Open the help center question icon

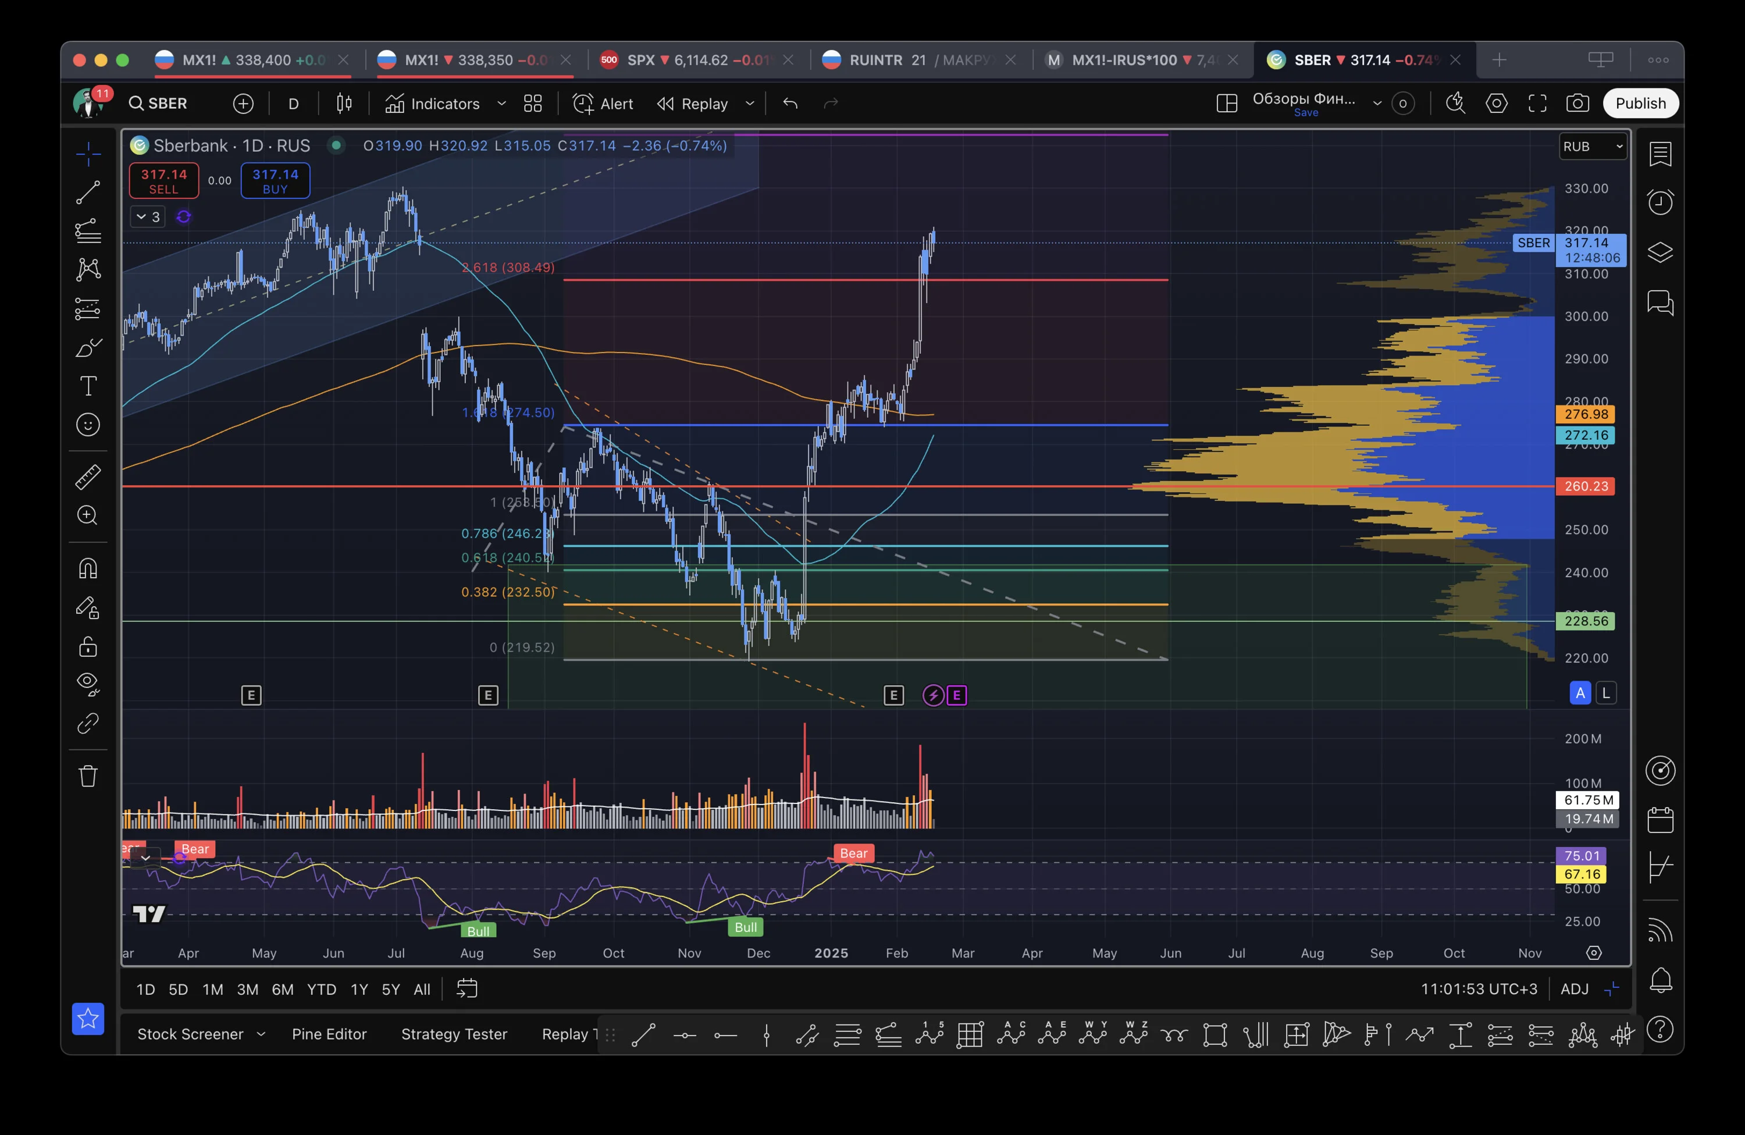point(1660,1030)
